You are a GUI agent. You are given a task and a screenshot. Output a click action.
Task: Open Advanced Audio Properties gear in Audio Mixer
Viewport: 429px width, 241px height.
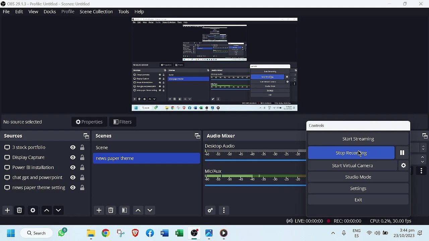click(x=210, y=210)
